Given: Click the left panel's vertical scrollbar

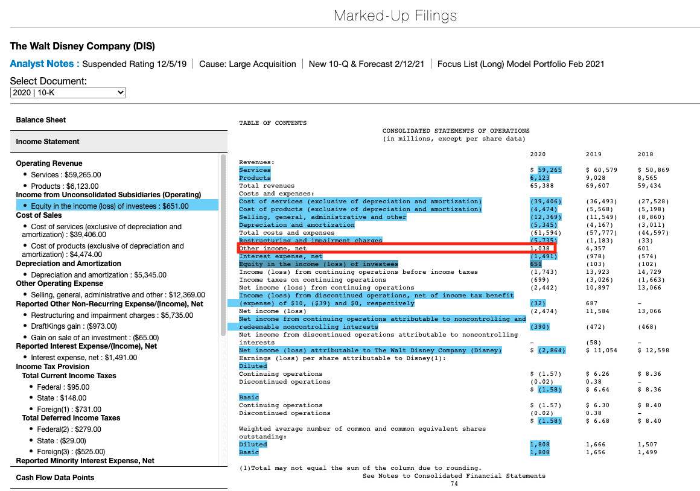Looking at the screenshot, I should tap(223, 245).
